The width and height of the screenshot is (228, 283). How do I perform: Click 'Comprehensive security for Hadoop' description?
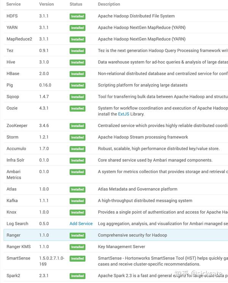133,235
